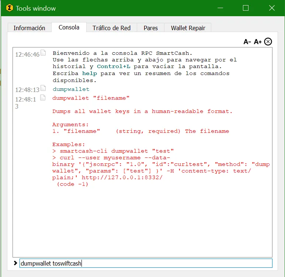285x277 pixels.
Task: Click the green 'dumpwallet' command entry
Action: tap(71, 89)
